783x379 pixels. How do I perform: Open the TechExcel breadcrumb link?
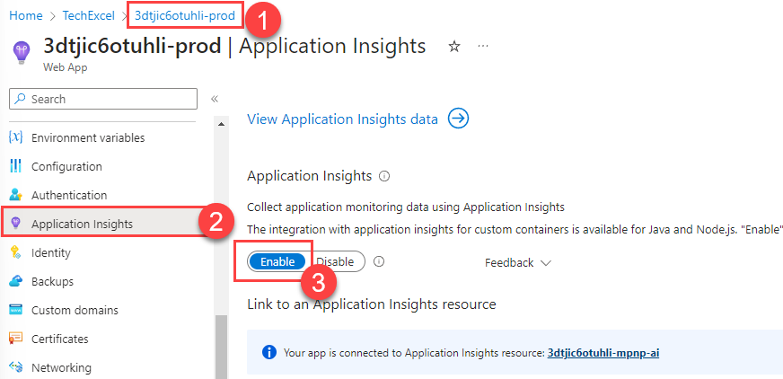[90, 15]
